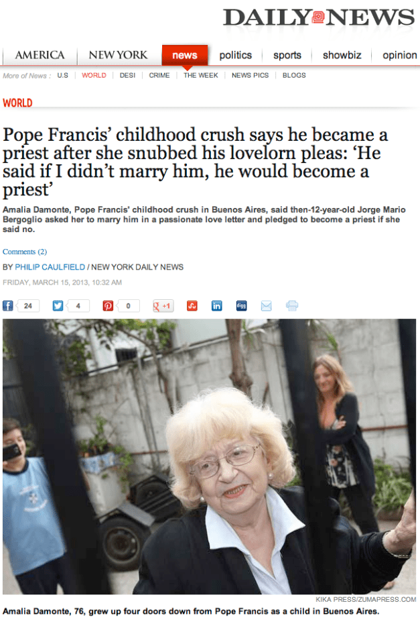Pin the article with Pinterest icon
The image size is (420, 622).
pos(108,306)
